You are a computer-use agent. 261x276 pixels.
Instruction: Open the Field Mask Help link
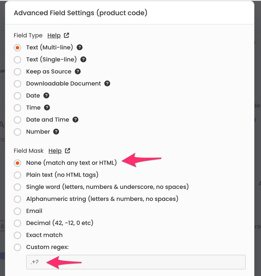[x=55, y=151]
